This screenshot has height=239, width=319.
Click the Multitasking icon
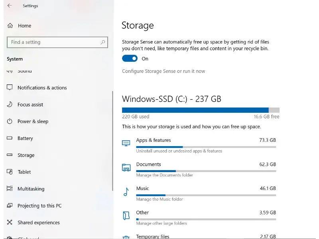pos(10,188)
